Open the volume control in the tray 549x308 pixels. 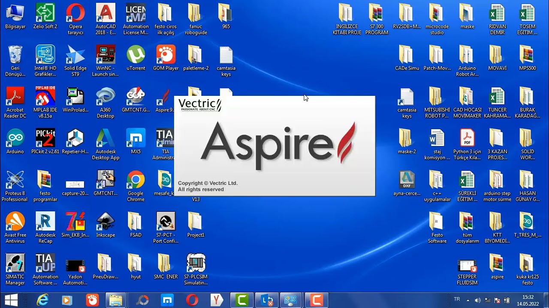pyautogui.click(x=478, y=300)
